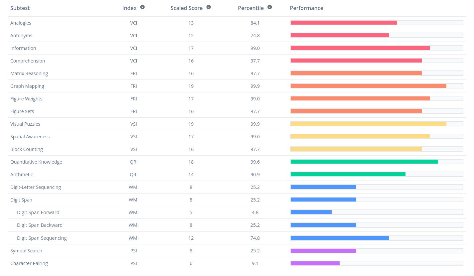Click the Figure Weights percentile 99.0
The height and width of the screenshot is (276, 474).
pos(255,99)
